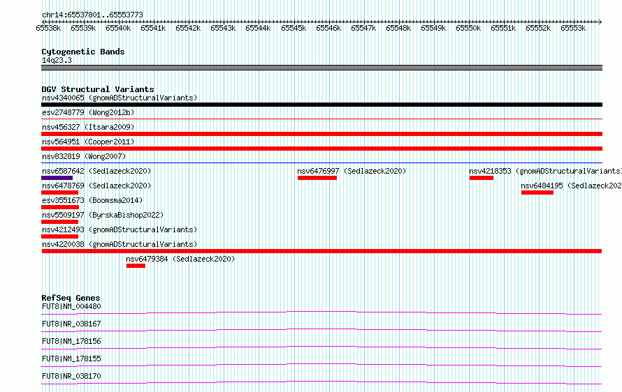
Task: Click the chr14:65537801..65553773 coordinates text
Action: [92, 15]
